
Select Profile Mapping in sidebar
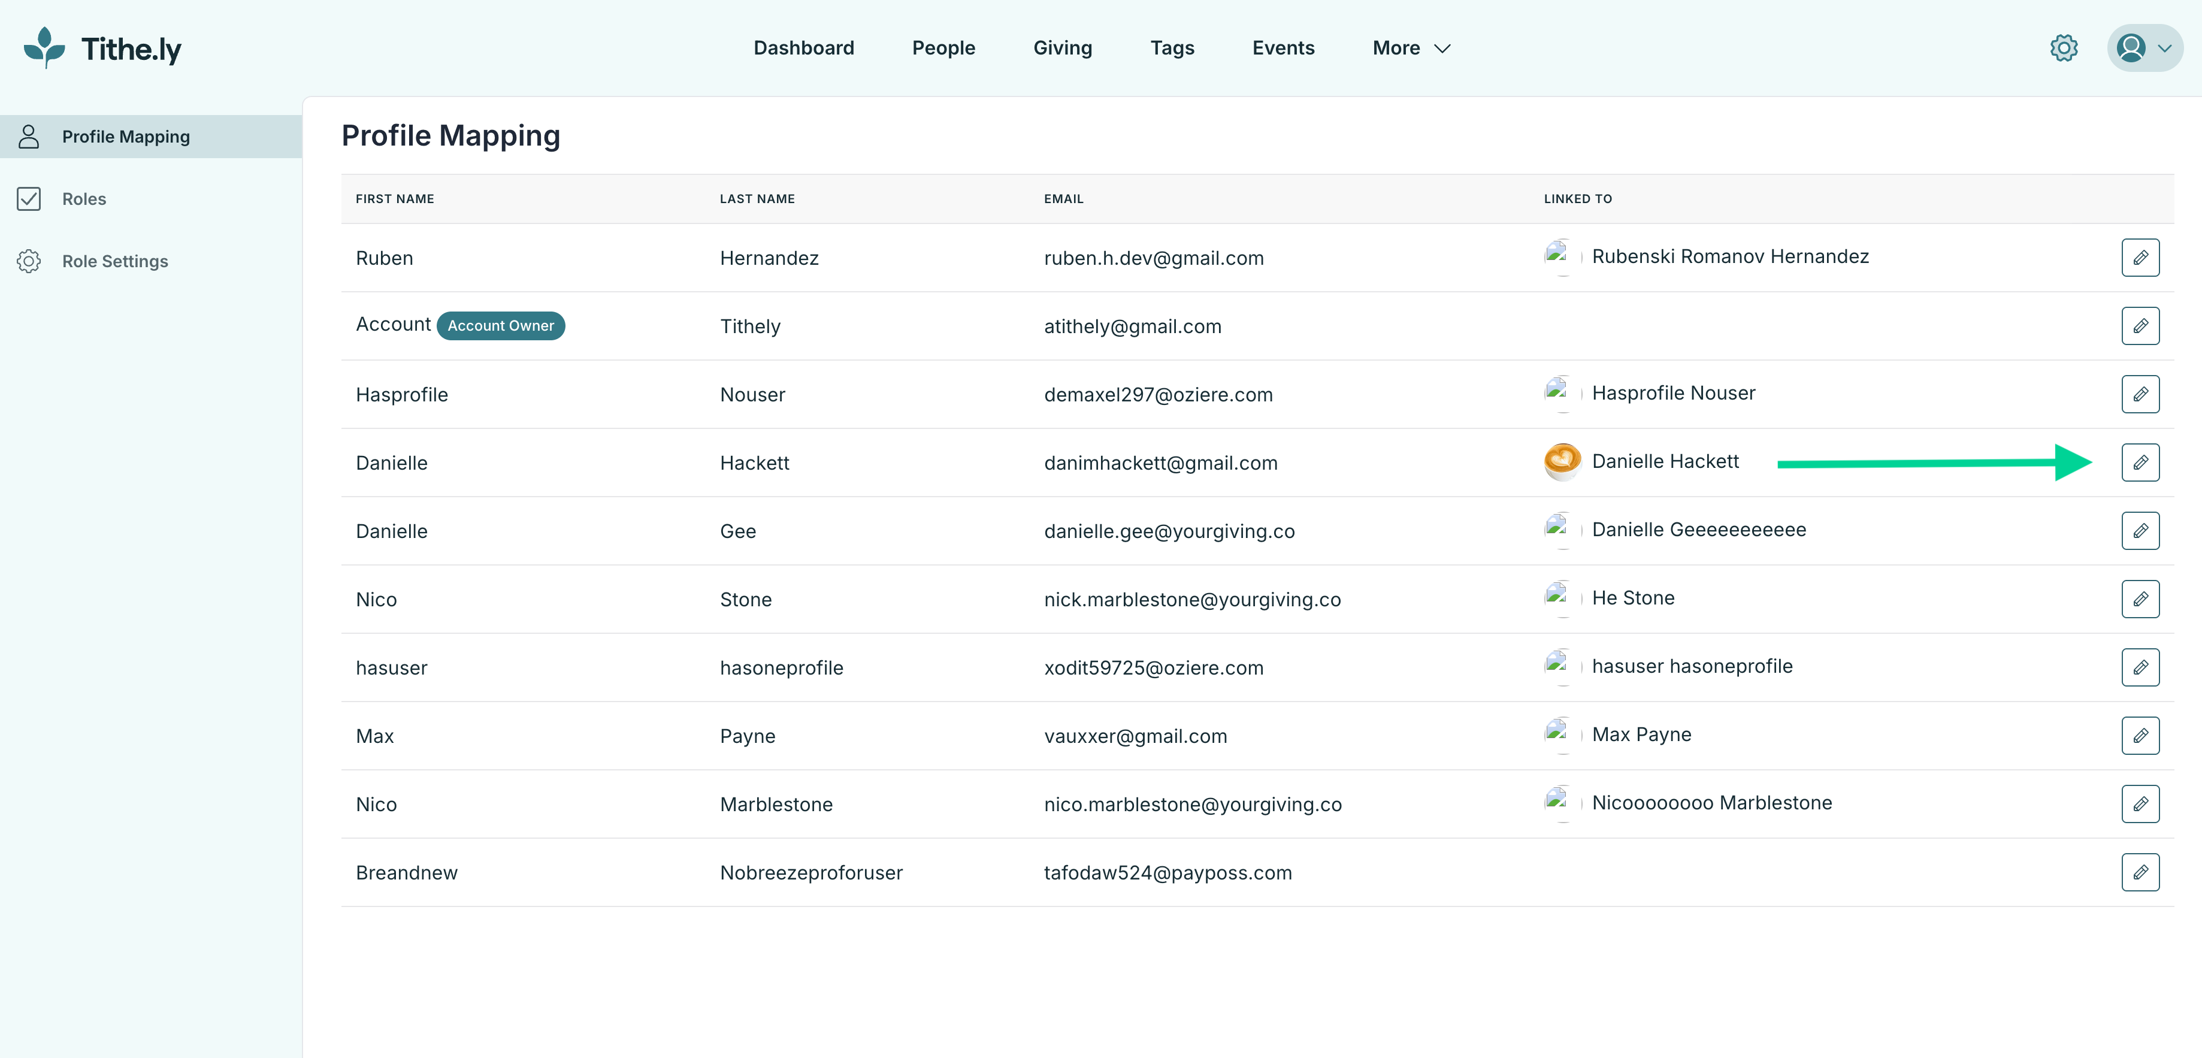(x=150, y=137)
